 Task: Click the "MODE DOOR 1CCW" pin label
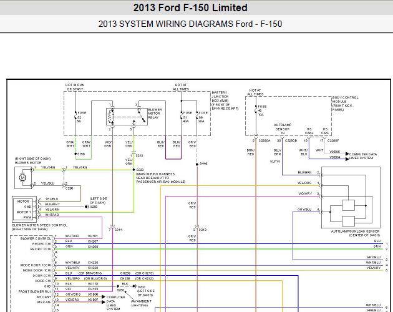[x=36, y=265]
